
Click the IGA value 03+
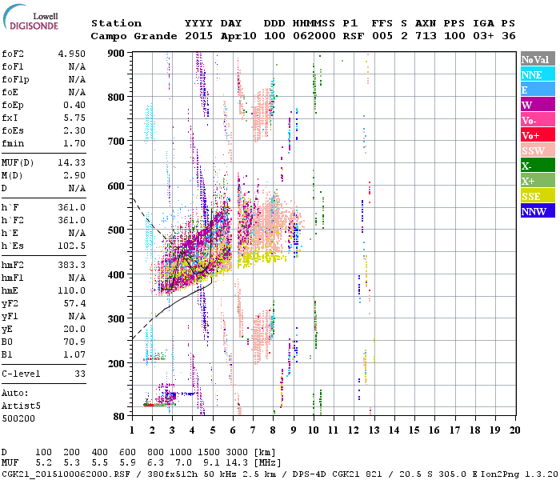(x=483, y=36)
